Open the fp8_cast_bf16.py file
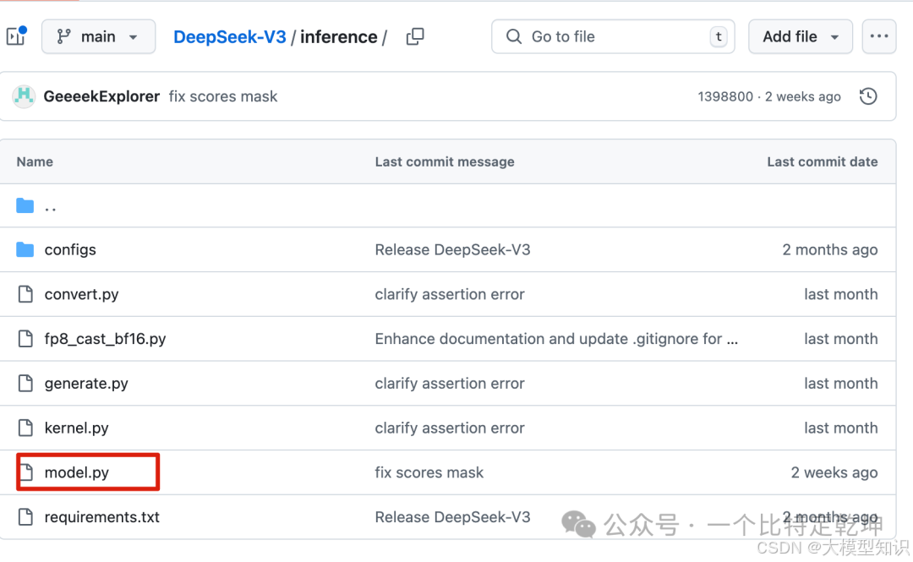 (x=105, y=339)
